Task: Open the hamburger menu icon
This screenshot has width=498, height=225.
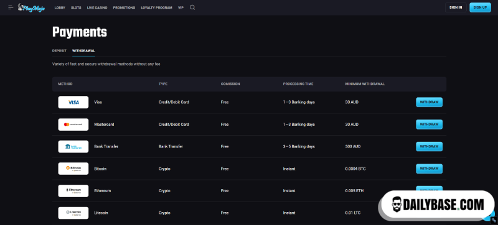Action: (11, 7)
